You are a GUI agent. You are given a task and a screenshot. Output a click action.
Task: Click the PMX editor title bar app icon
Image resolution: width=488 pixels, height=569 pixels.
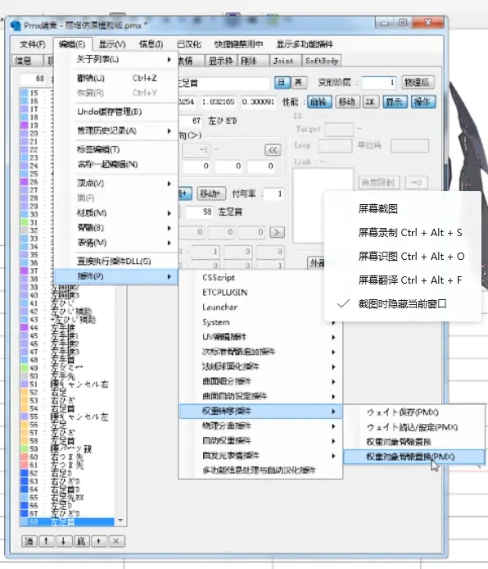coord(16,25)
